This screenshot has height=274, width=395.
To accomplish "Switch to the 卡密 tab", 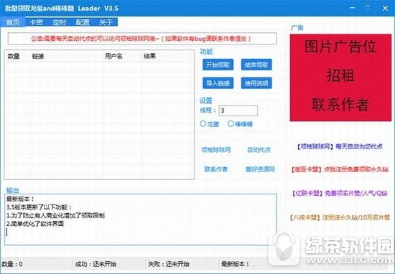I will pyautogui.click(x=36, y=22).
